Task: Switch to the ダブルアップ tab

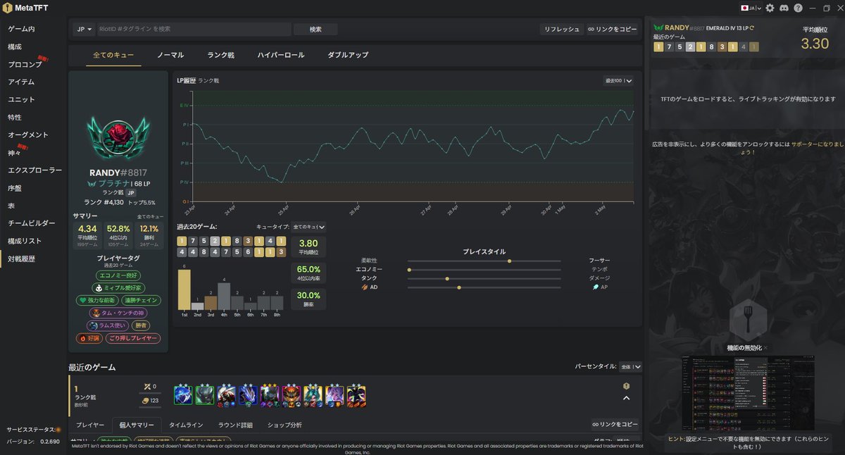Action: [348, 55]
